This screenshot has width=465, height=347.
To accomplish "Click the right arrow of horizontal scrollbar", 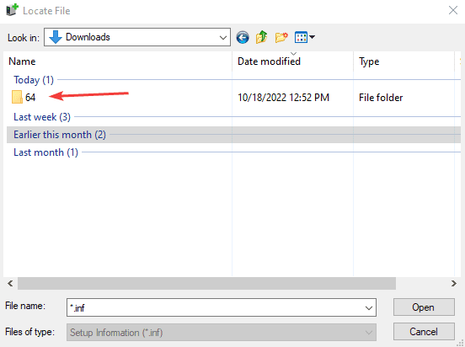I will [454, 284].
